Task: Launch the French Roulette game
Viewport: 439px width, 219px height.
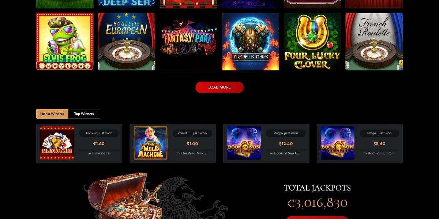Action: [x=374, y=42]
